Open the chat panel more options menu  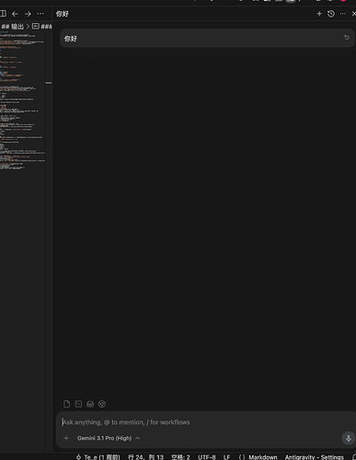[x=343, y=14]
